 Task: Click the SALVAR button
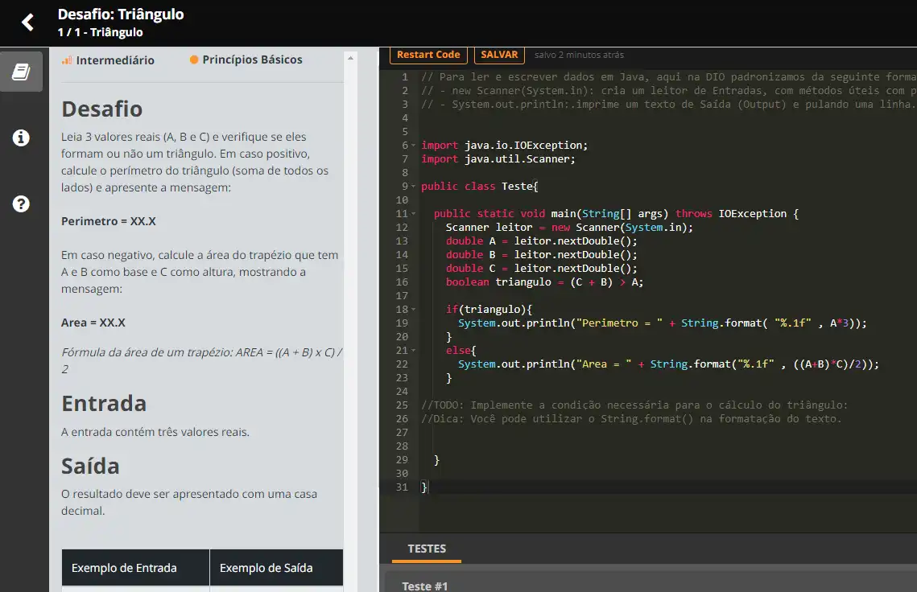click(499, 55)
